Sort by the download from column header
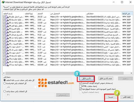 (x=68, y=14)
